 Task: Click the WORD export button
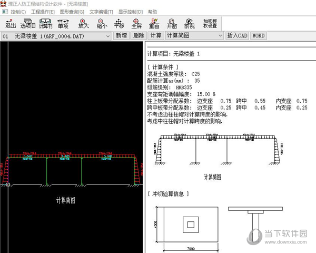tap(259, 36)
